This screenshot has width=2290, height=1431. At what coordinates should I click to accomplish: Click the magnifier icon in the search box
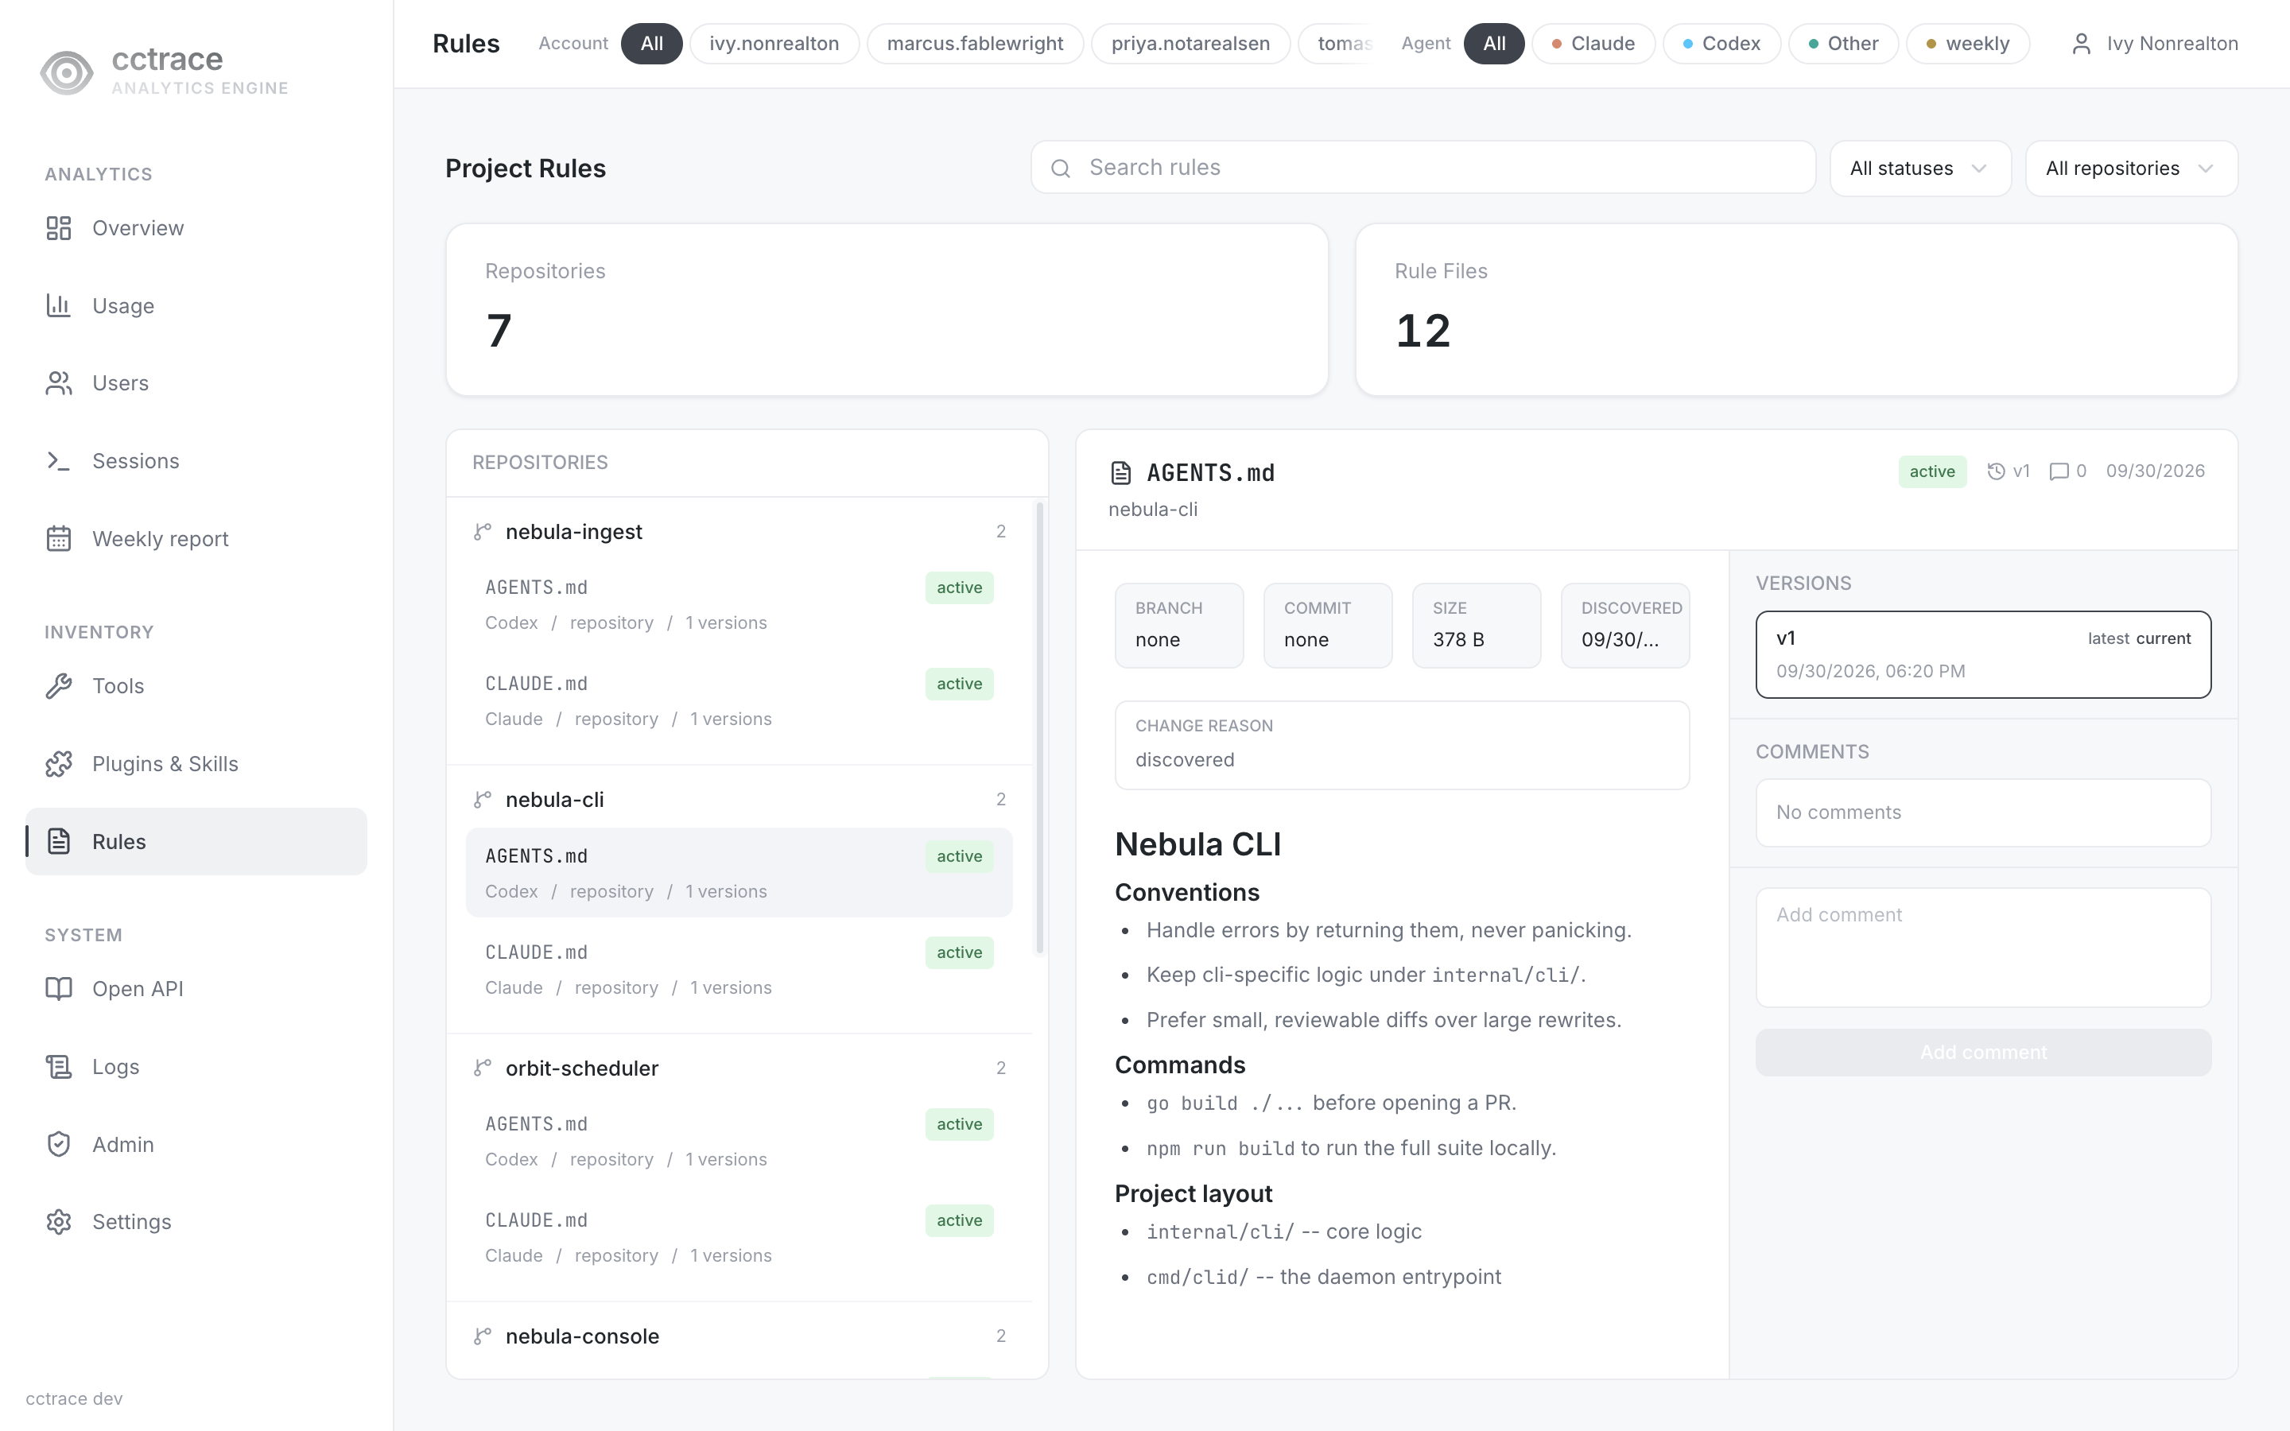click(1061, 169)
